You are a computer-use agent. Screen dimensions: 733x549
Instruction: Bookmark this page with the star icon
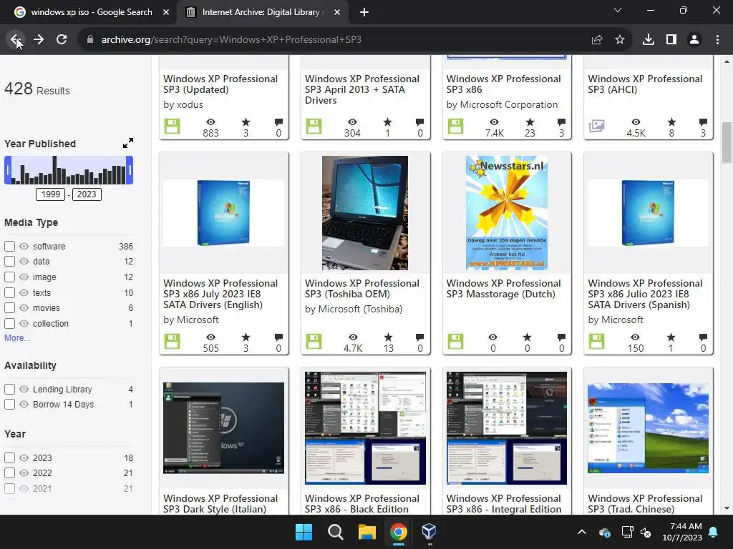pos(619,40)
